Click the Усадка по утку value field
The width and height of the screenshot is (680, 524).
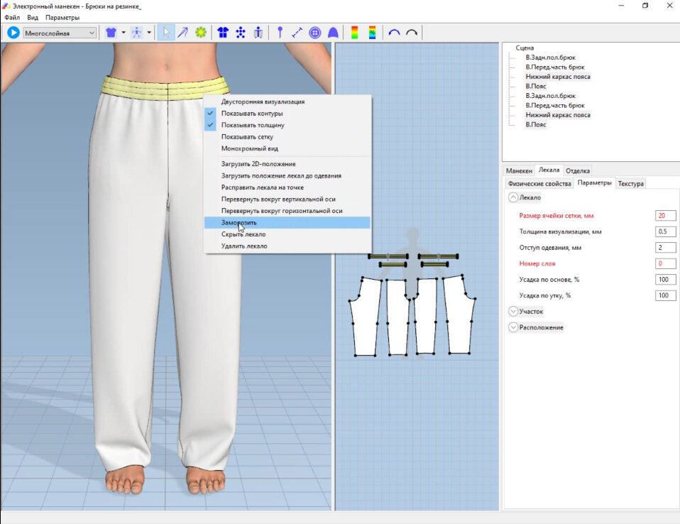click(665, 295)
